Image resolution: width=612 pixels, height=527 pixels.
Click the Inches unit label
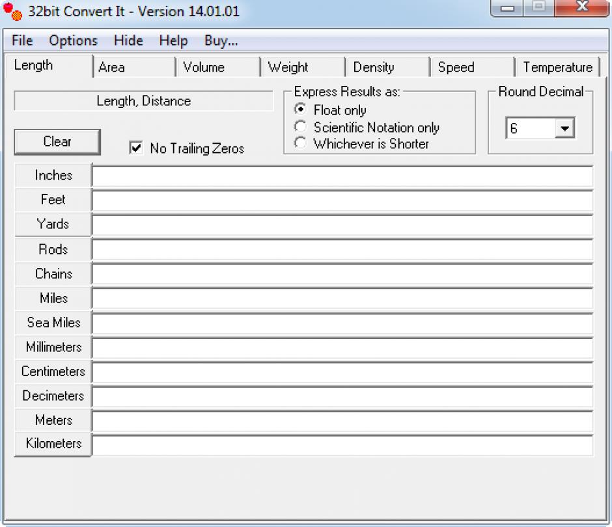pos(53,176)
